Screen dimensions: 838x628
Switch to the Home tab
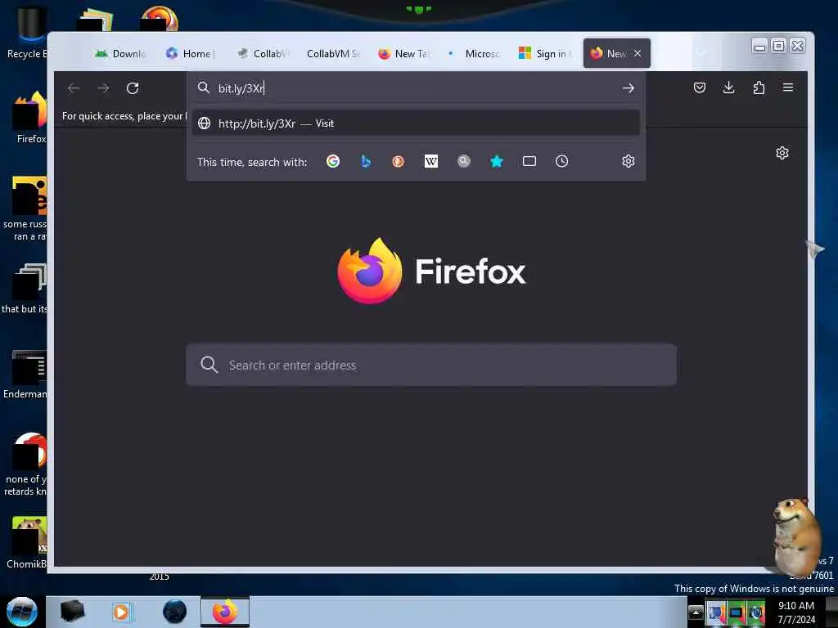[x=191, y=53]
